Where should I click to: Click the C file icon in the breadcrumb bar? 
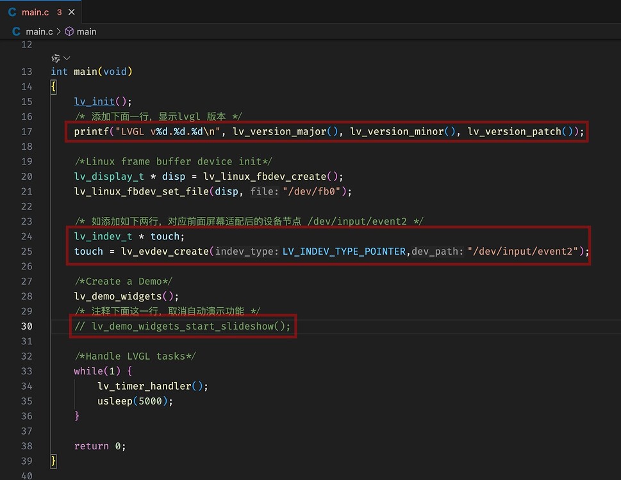(17, 31)
